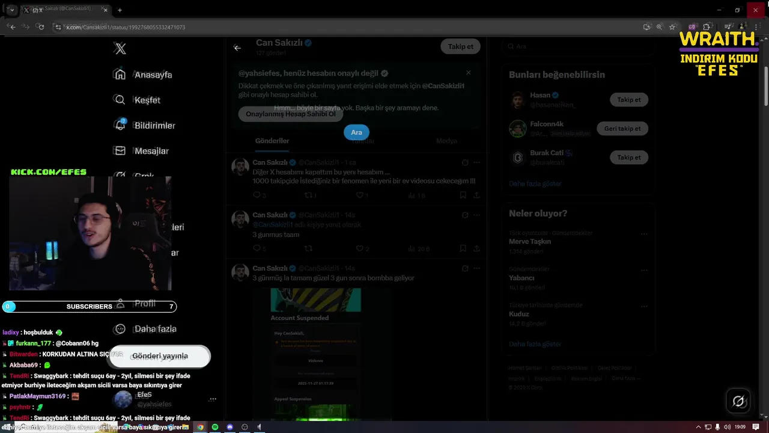The height and width of the screenshot is (433, 769).
Task: Open Chrome from the taskbar
Action: pos(200,427)
